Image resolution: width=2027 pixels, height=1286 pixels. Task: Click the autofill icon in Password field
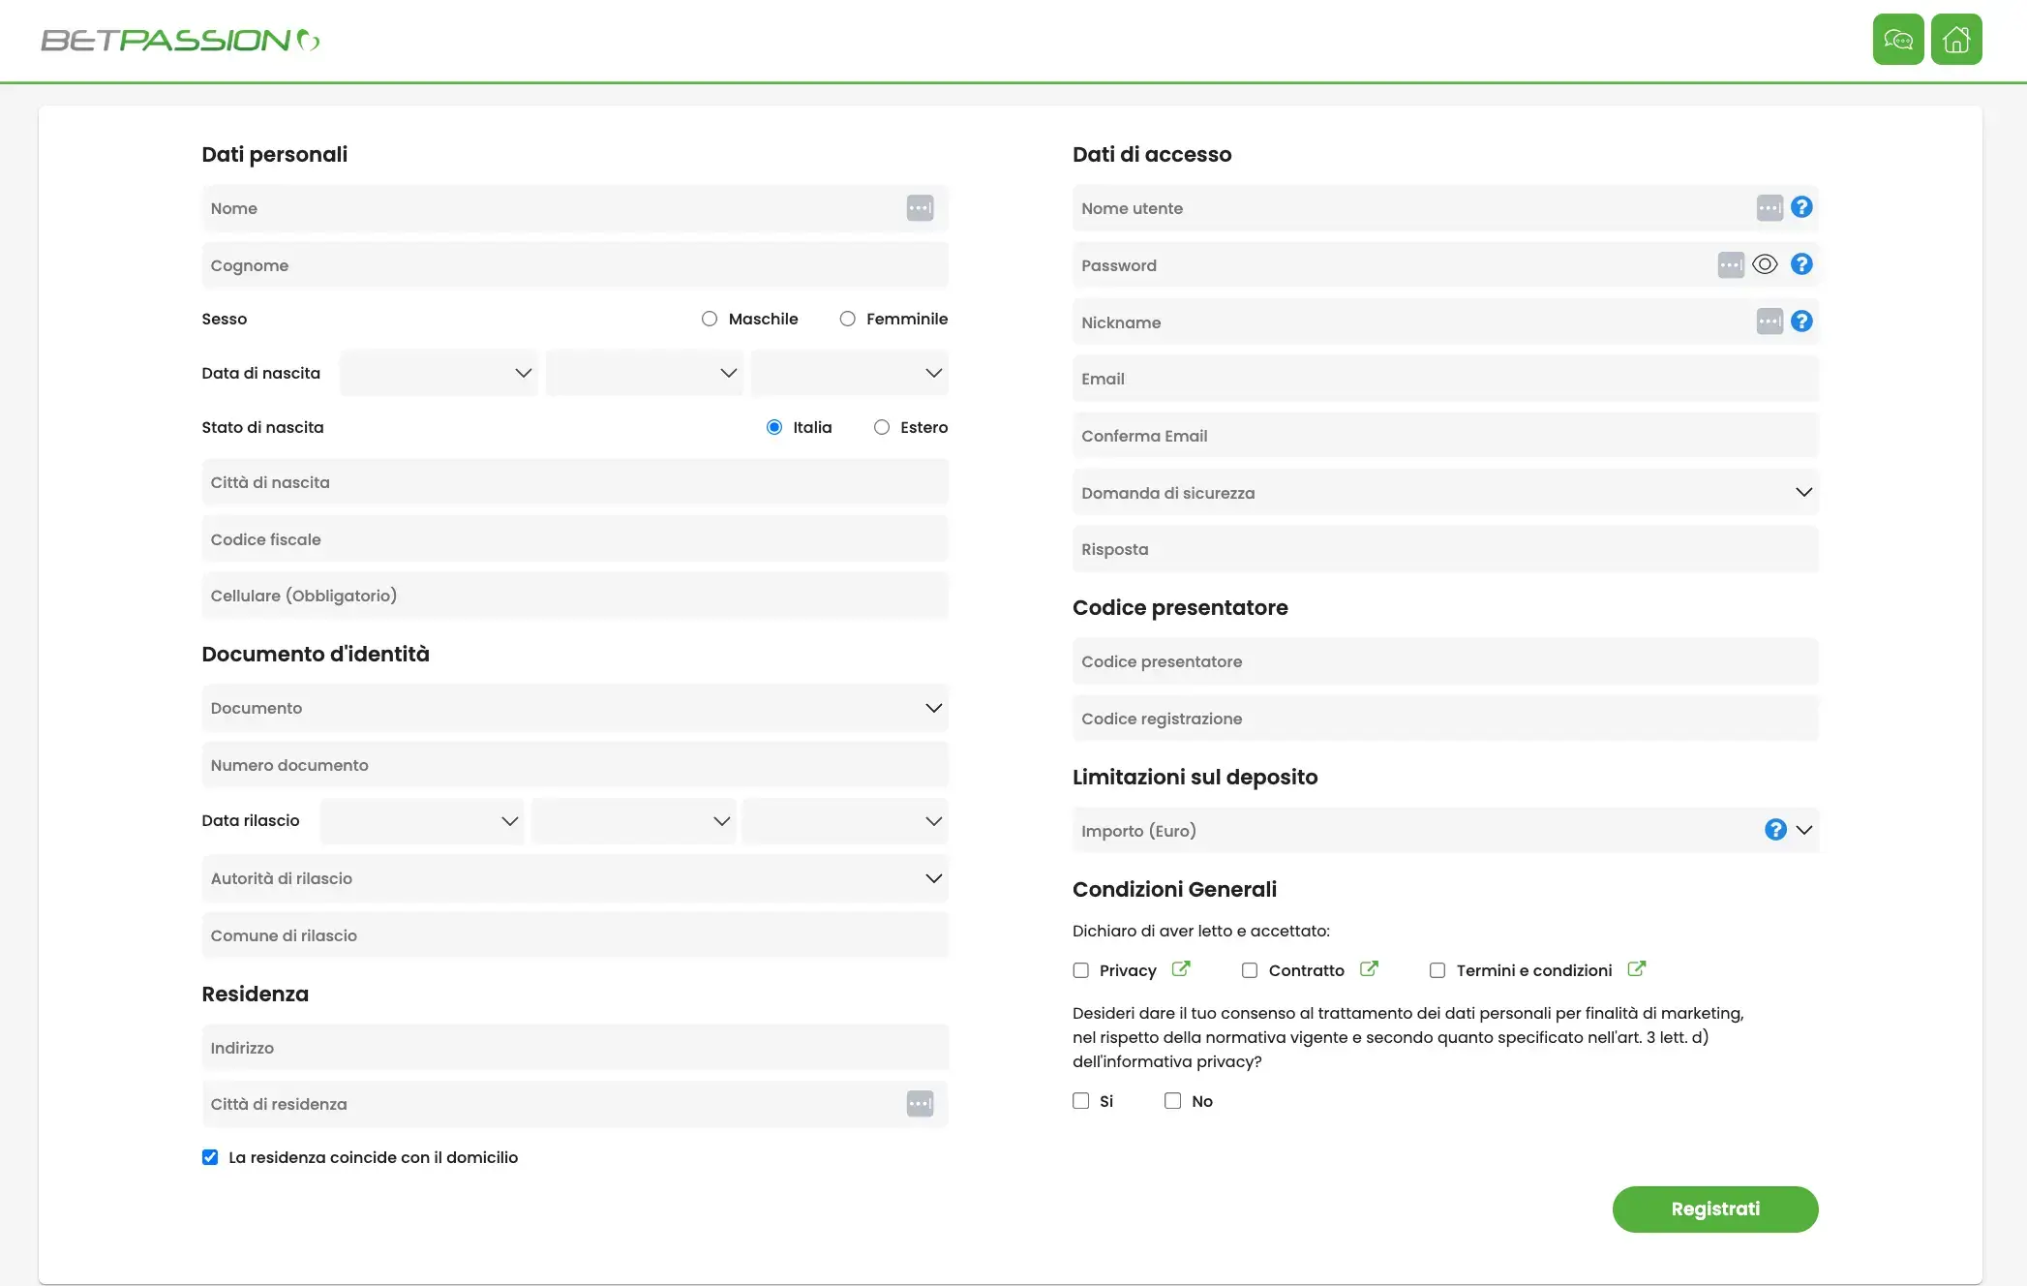tap(1731, 265)
